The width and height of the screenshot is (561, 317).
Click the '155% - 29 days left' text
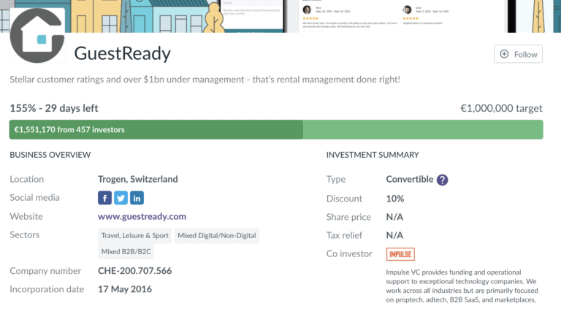tap(54, 108)
